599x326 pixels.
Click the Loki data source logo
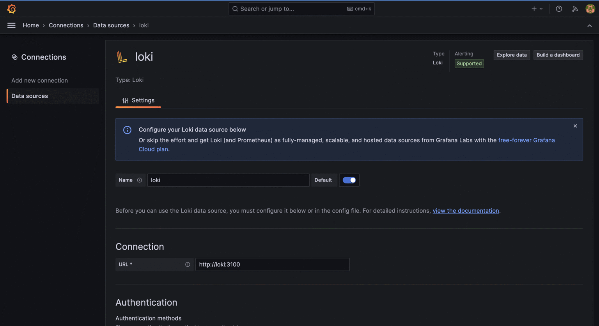point(122,56)
